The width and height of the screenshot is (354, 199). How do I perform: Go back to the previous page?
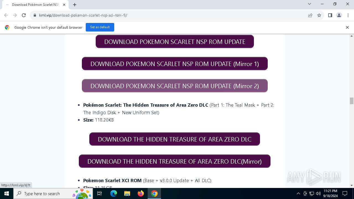6,15
